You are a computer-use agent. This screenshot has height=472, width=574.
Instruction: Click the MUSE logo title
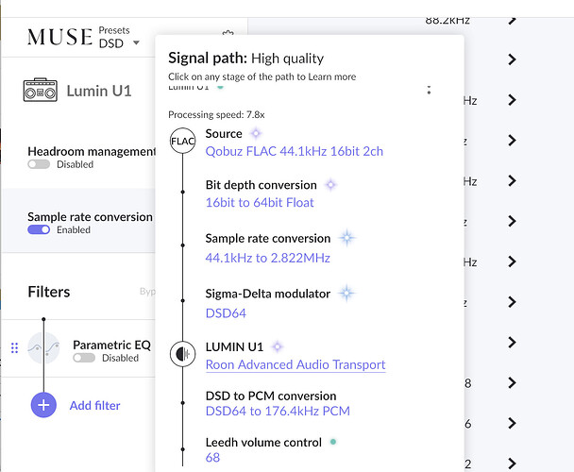pos(59,37)
